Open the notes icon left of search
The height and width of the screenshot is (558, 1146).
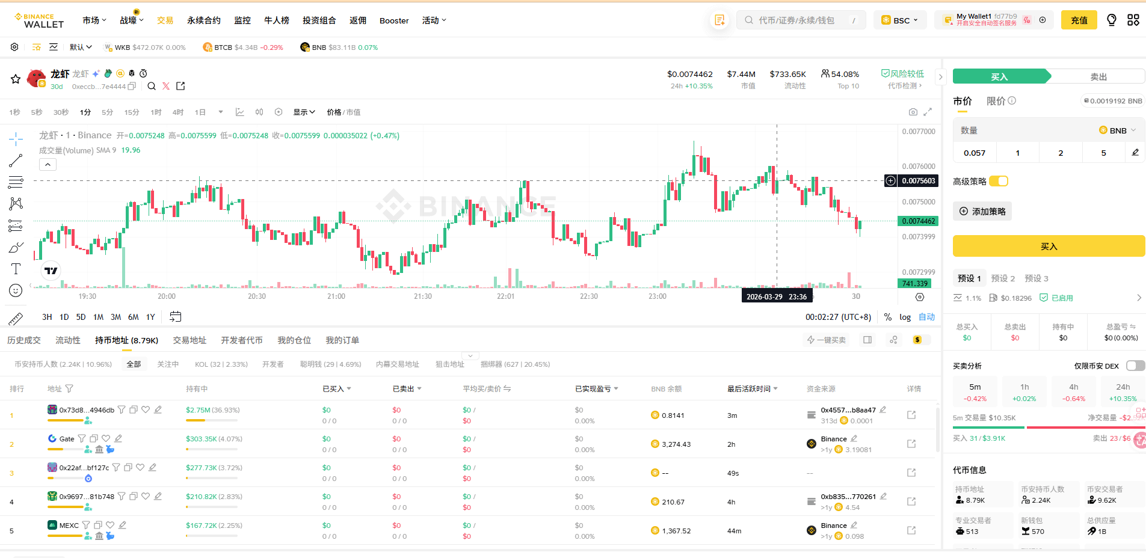[x=719, y=20]
